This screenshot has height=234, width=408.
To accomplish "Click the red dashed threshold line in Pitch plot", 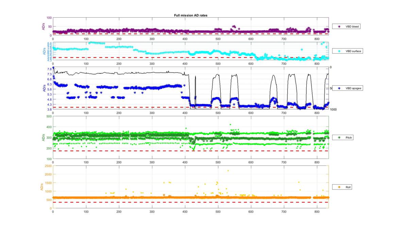I will (190, 151).
